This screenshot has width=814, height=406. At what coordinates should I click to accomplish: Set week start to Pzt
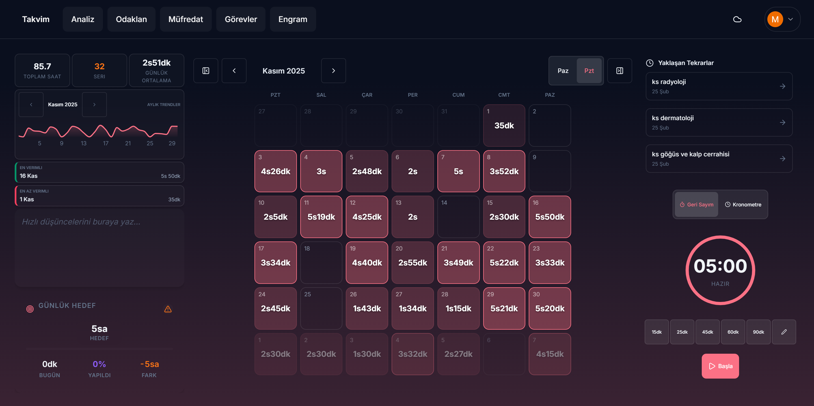coord(589,71)
